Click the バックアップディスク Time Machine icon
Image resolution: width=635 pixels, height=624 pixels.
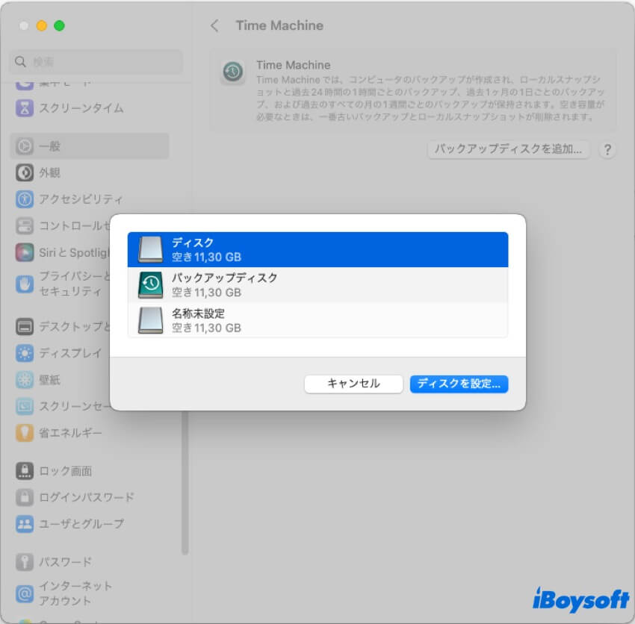point(150,284)
